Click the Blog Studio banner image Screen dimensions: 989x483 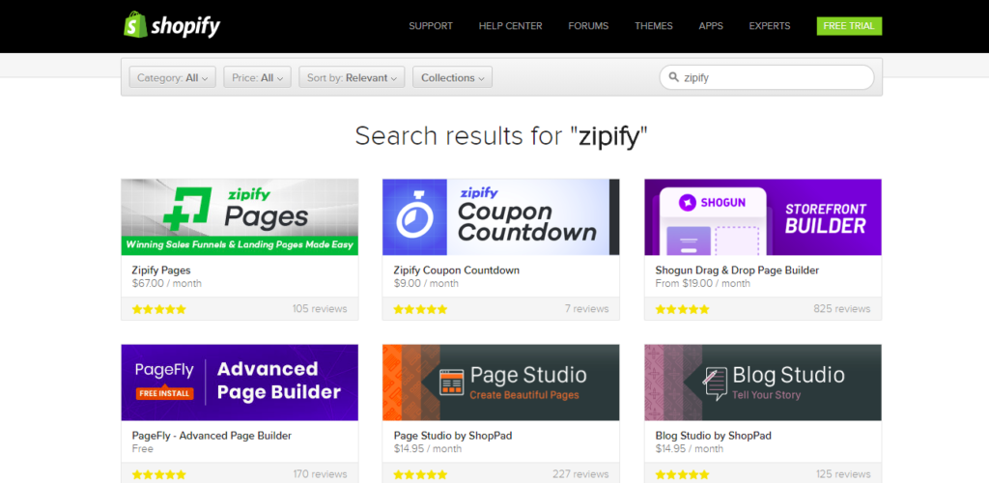[x=763, y=383]
